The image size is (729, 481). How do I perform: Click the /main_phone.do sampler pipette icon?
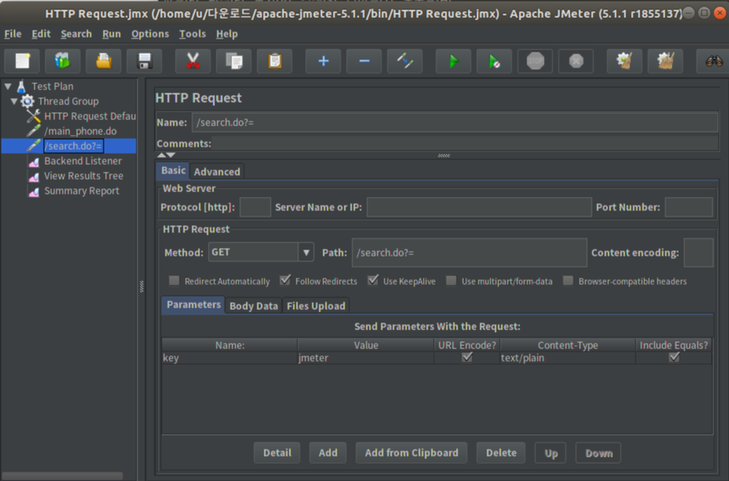click(x=34, y=131)
